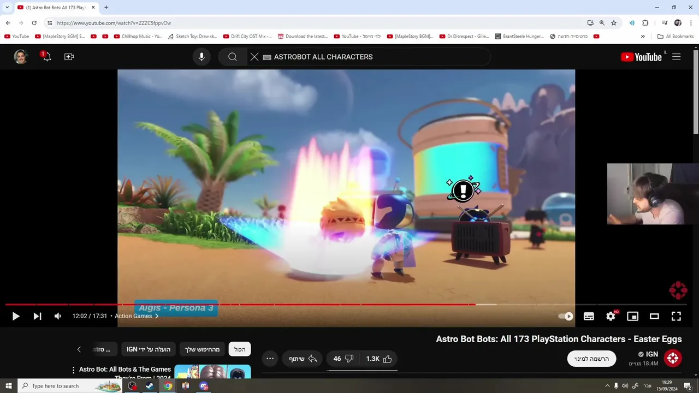Enter full screen mode
Image resolution: width=699 pixels, height=393 pixels.
pos(676,316)
